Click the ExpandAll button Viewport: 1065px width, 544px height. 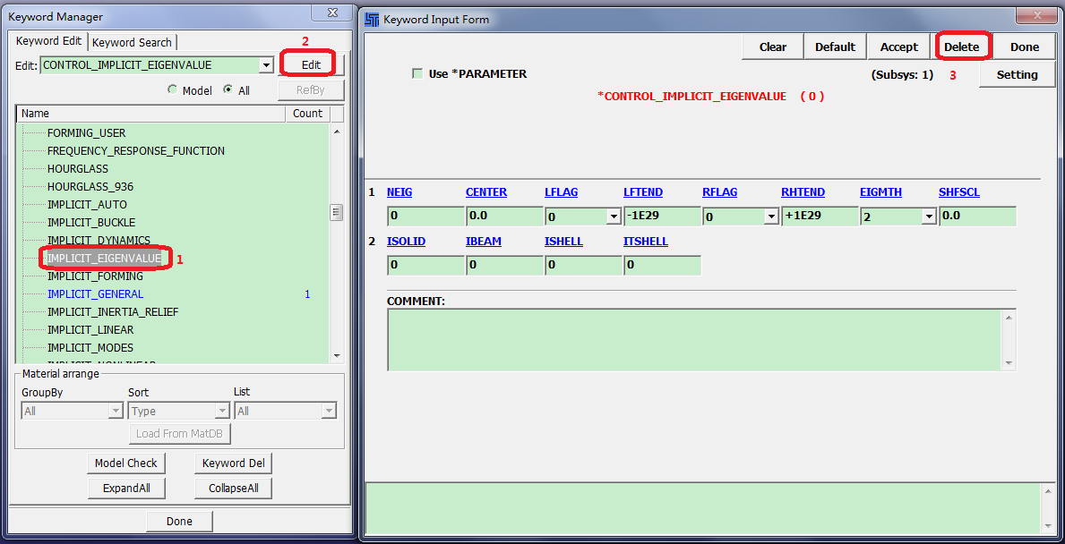[x=125, y=488]
